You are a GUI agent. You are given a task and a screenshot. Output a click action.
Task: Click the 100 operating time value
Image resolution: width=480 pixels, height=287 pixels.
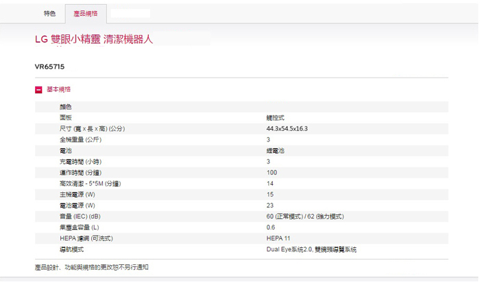[272, 172]
